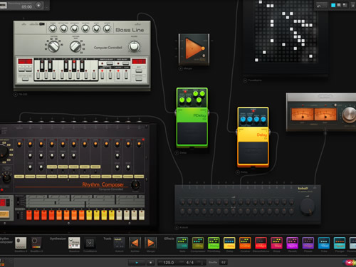Select the Gate effect pedal icon
The width and height of the screenshot is (356, 267).
(x=182, y=243)
